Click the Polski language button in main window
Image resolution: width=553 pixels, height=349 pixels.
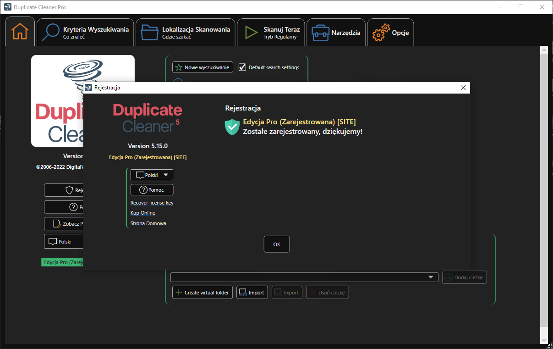64,242
